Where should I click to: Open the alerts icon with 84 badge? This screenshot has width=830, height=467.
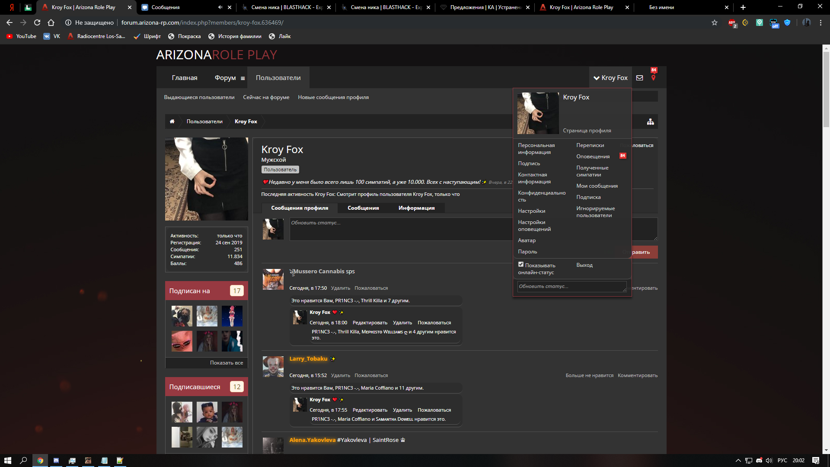653,78
